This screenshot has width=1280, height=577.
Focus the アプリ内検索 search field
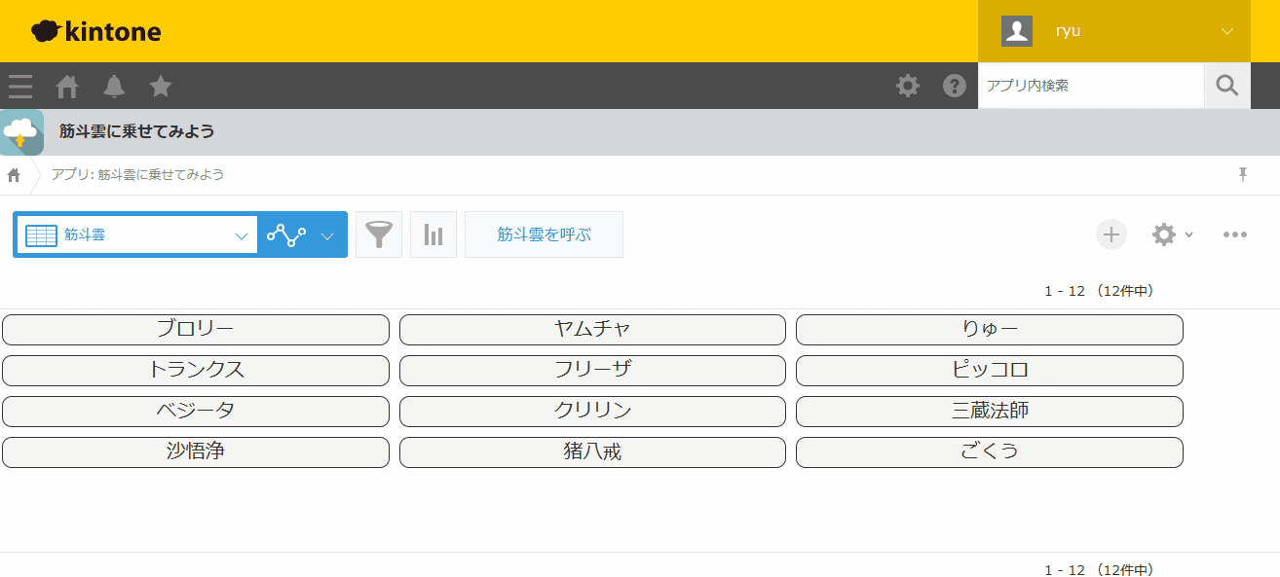coord(1091,86)
